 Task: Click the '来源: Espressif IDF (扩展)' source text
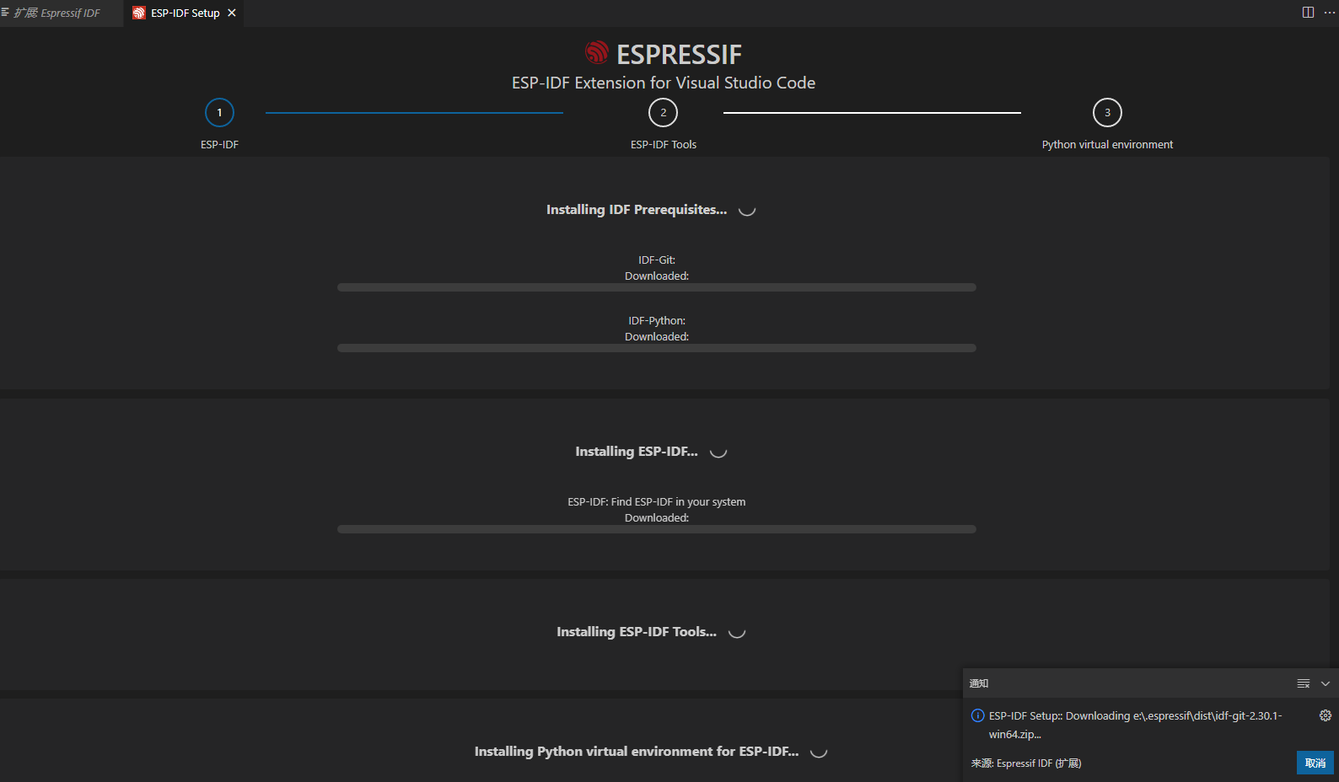1026,763
